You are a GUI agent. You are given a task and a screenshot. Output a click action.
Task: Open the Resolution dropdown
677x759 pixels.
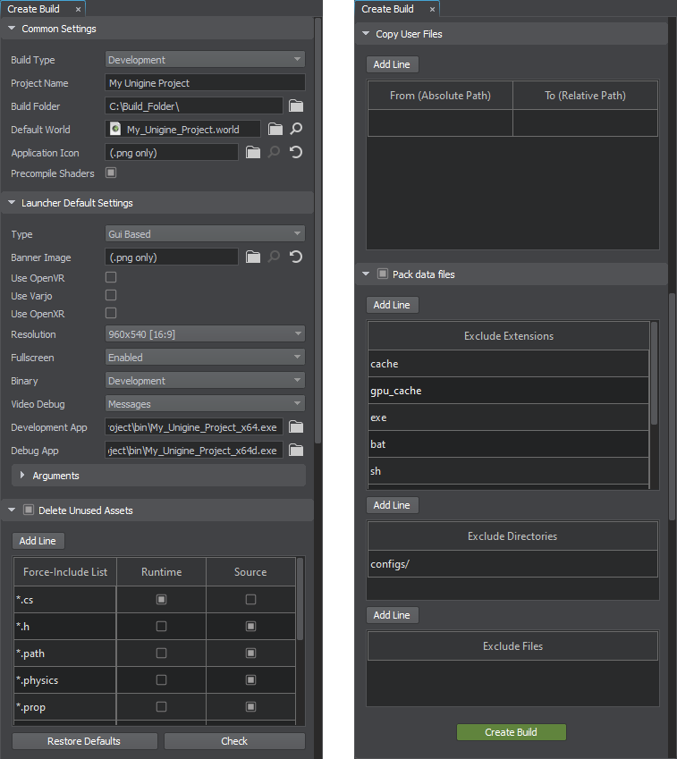pos(205,334)
